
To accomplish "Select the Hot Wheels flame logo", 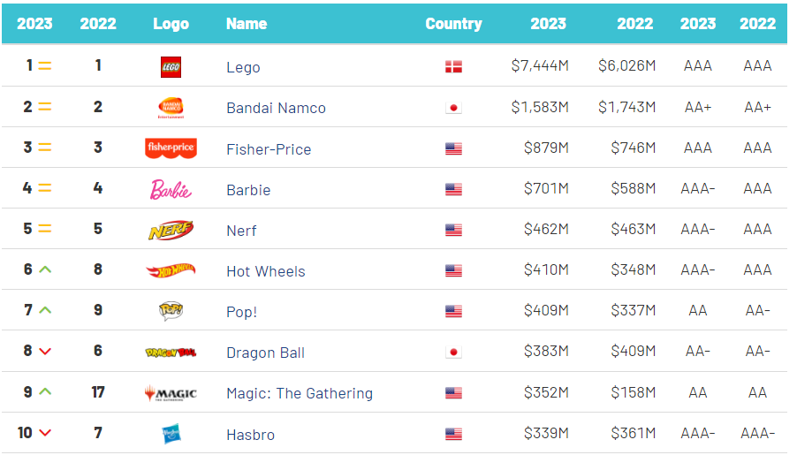I will click(x=171, y=271).
